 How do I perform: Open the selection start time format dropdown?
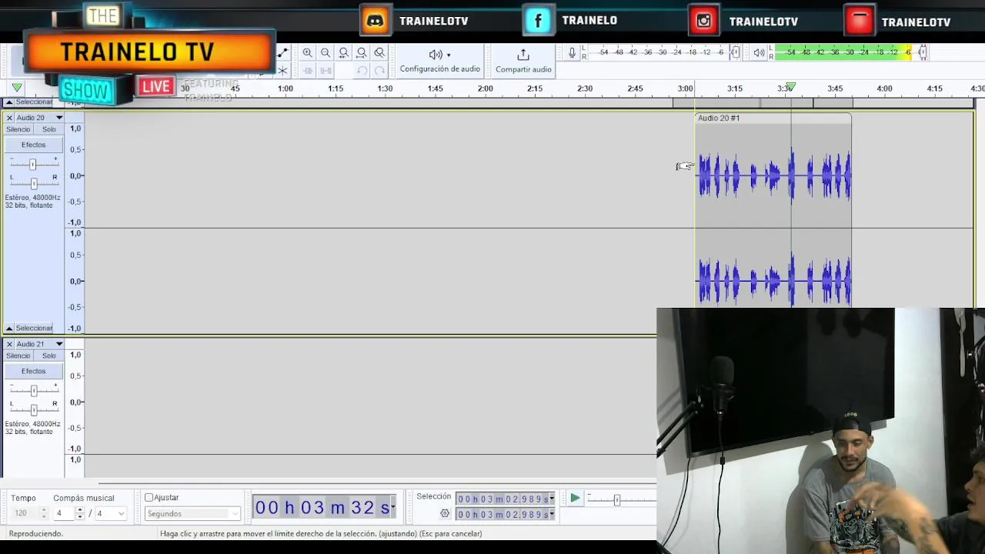(x=552, y=499)
